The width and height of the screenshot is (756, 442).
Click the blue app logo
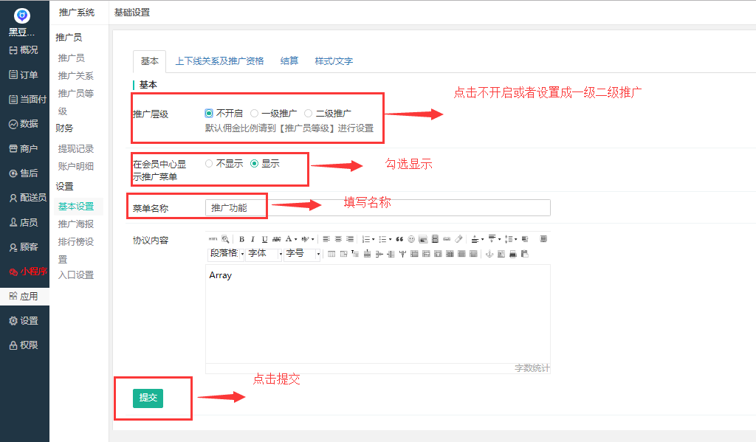point(21,15)
